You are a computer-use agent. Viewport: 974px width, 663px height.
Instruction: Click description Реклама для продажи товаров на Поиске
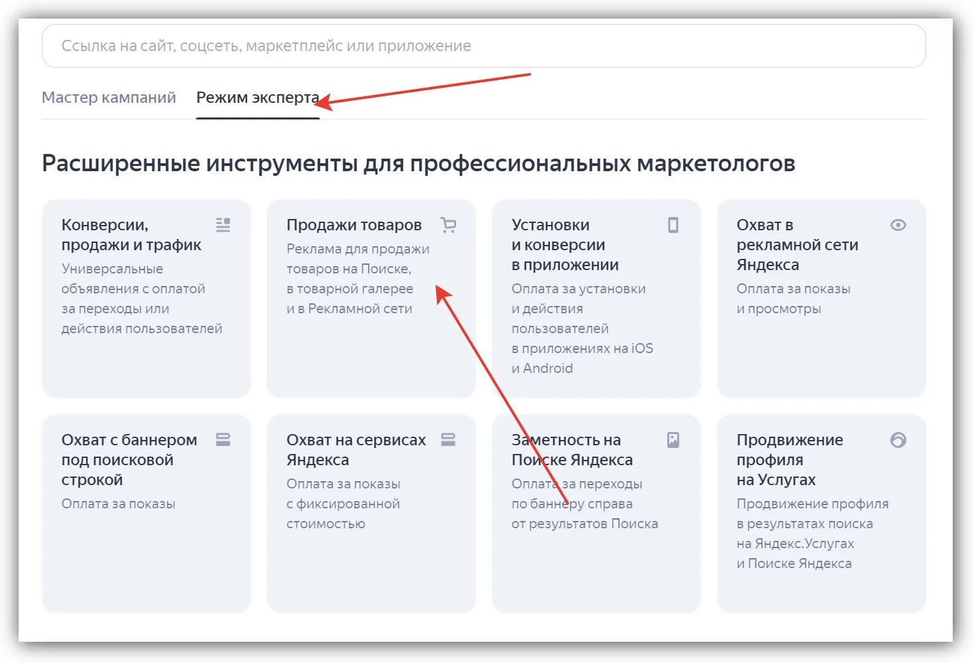358,279
